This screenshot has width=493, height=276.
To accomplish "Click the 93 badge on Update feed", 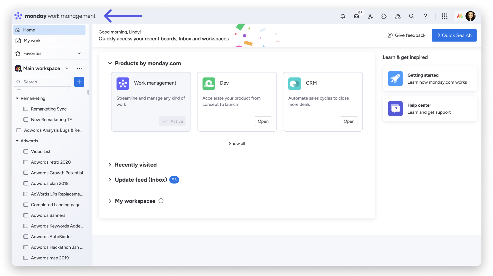I will (174, 180).
